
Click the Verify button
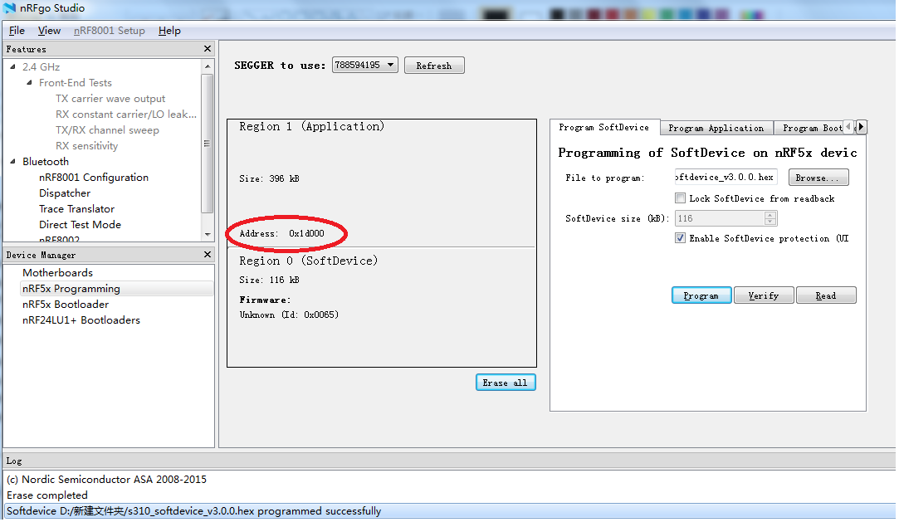(764, 295)
